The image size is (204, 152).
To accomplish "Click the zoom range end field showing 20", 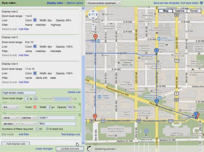I will 35,99.
